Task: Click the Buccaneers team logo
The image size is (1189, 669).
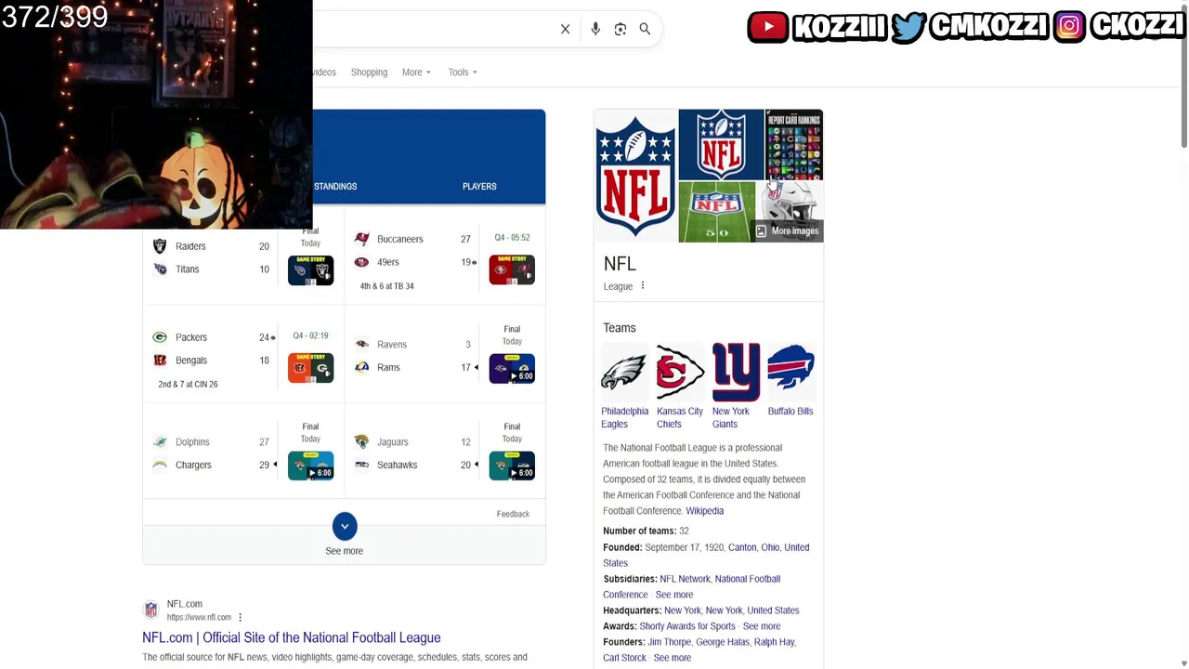Action: tap(361, 239)
